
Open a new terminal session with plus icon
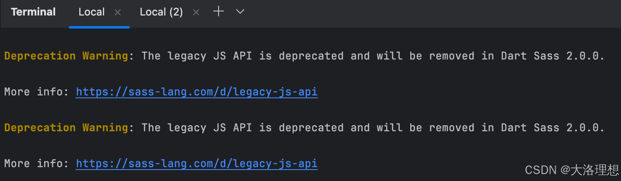coord(219,12)
